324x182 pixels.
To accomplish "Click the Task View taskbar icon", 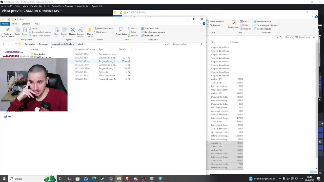I will (x=61, y=179).
